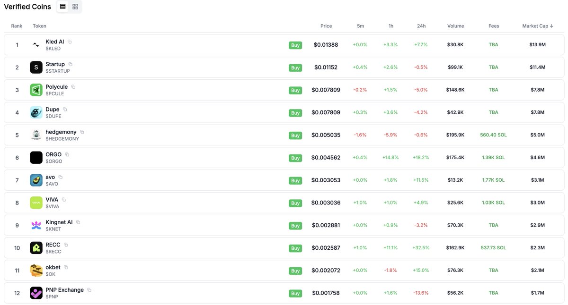Copy Polycule token address
The image size is (568, 305).
tap(73, 87)
